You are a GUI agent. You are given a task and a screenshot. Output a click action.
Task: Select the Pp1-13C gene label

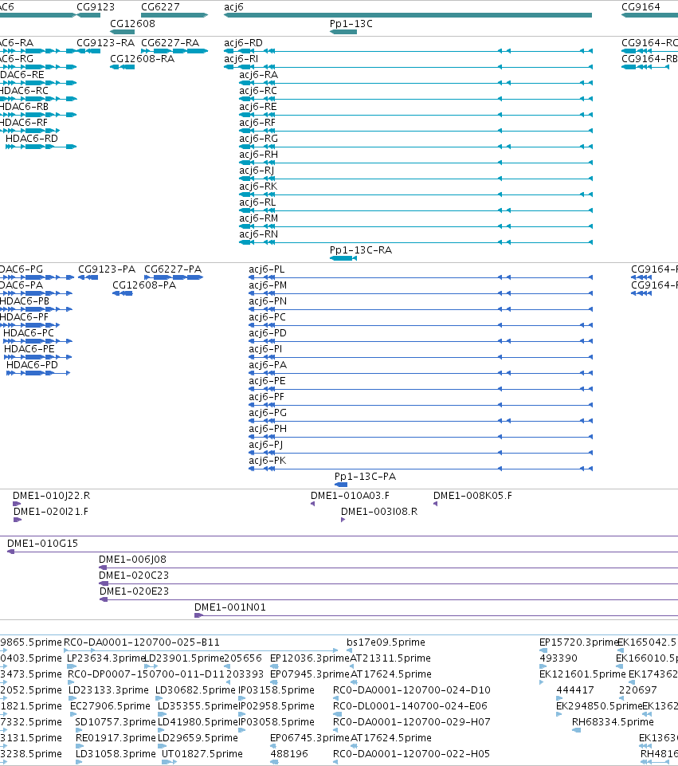point(351,23)
